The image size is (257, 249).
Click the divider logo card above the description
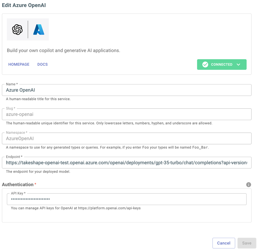point(28,29)
